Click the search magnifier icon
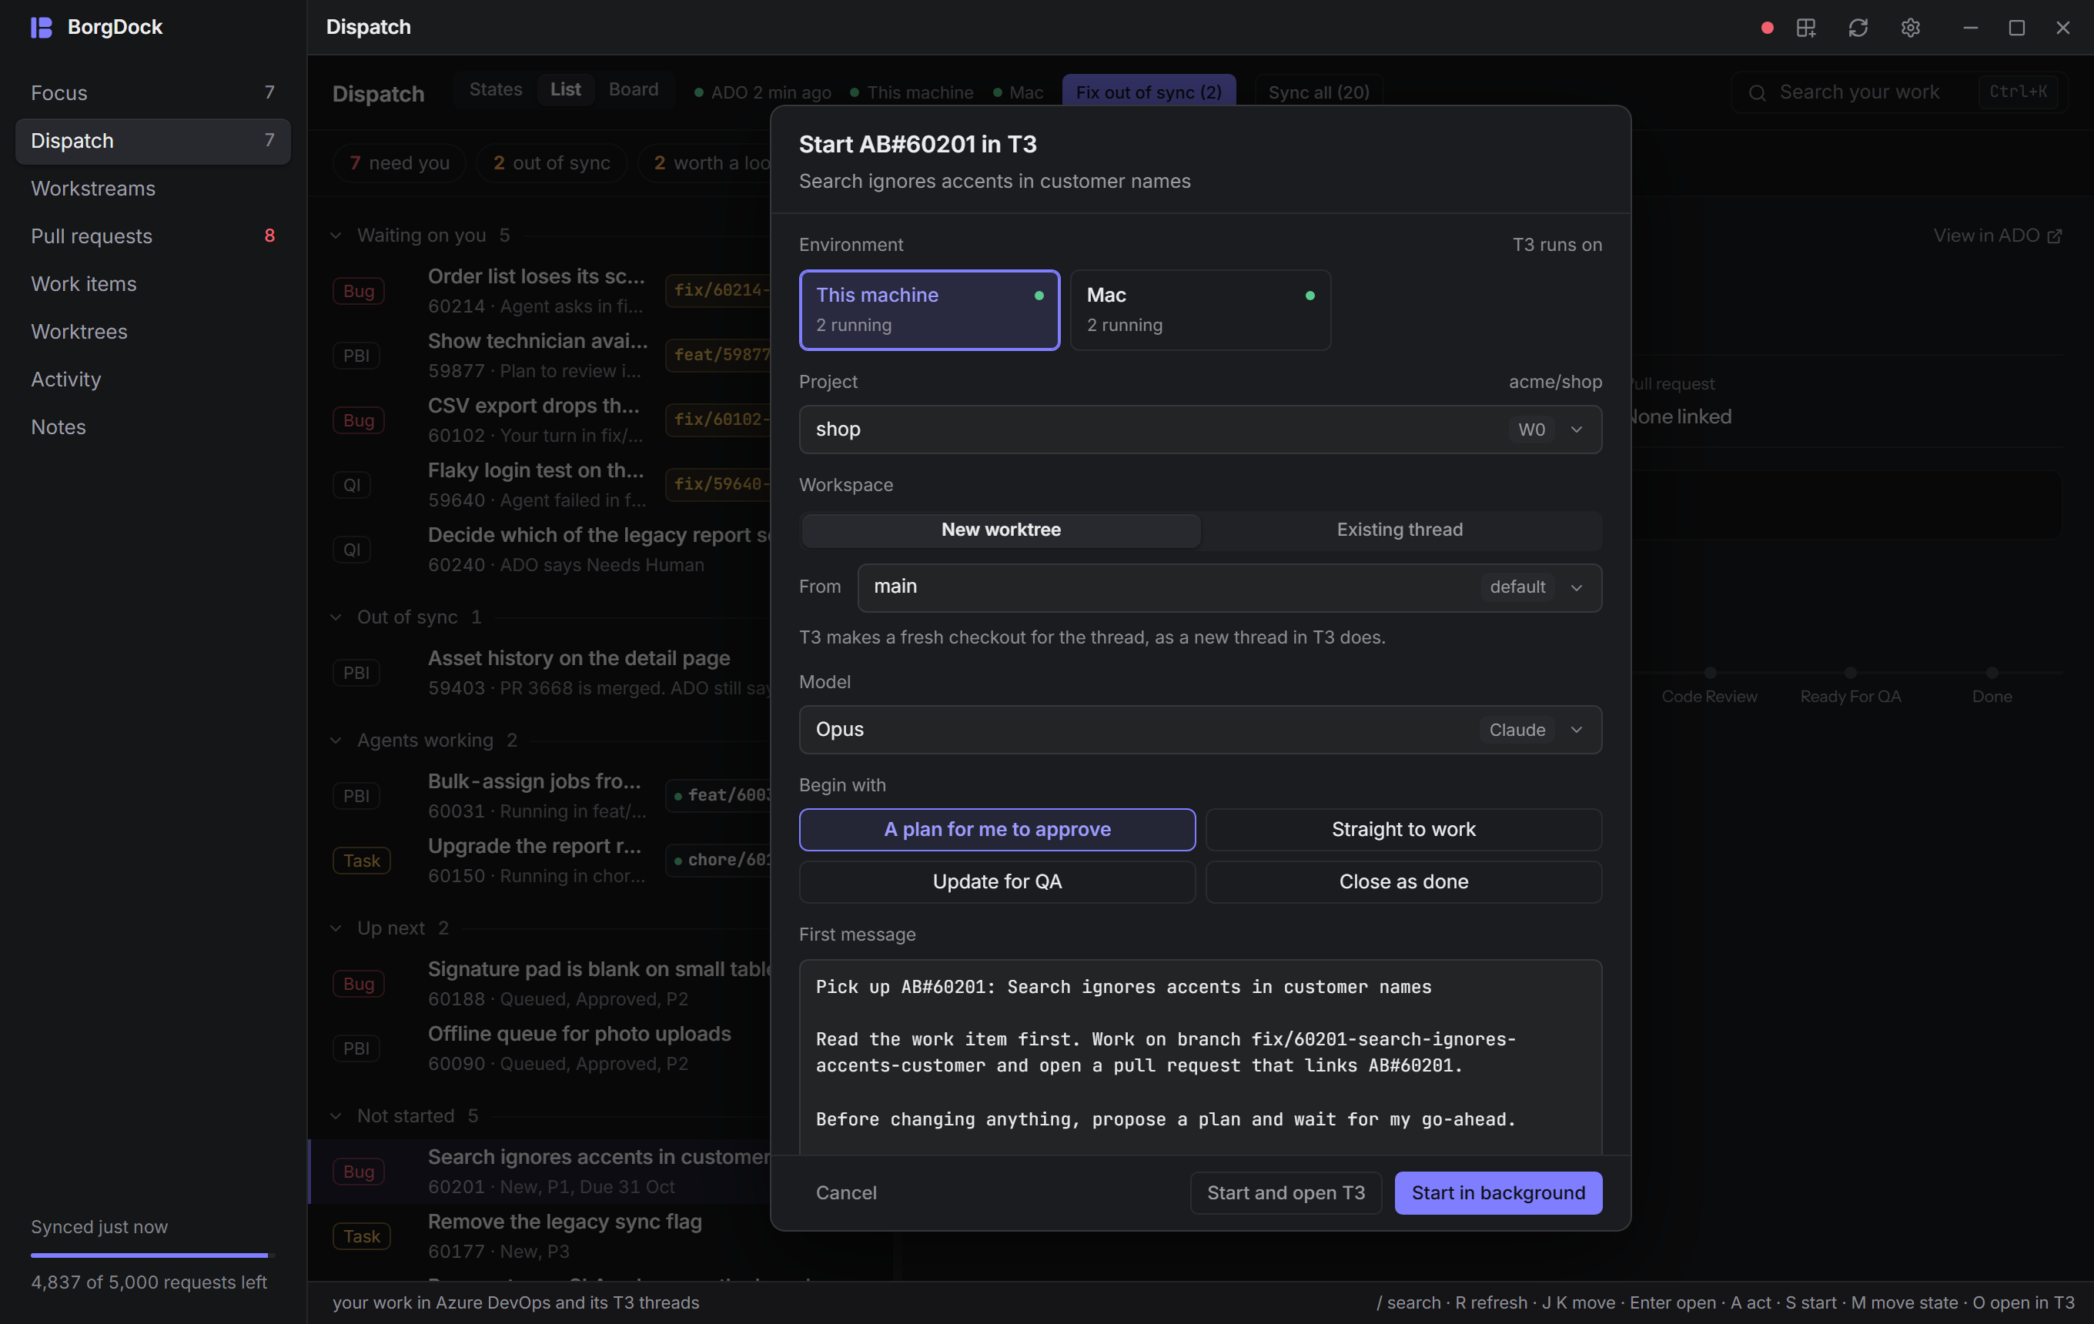2094x1324 pixels. 1758,93
